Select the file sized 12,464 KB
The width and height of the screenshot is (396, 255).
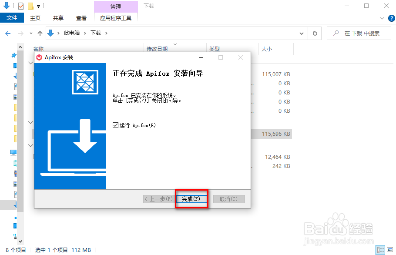278,157
